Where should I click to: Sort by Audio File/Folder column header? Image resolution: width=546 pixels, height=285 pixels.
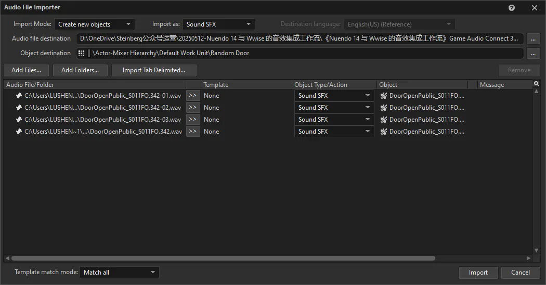(x=95, y=85)
